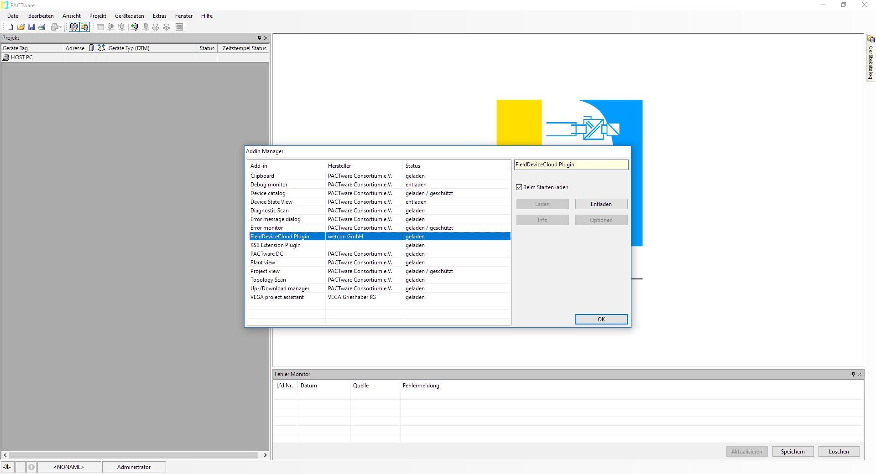Open the Ansicht menu
This screenshot has width=876, height=474.
(71, 16)
